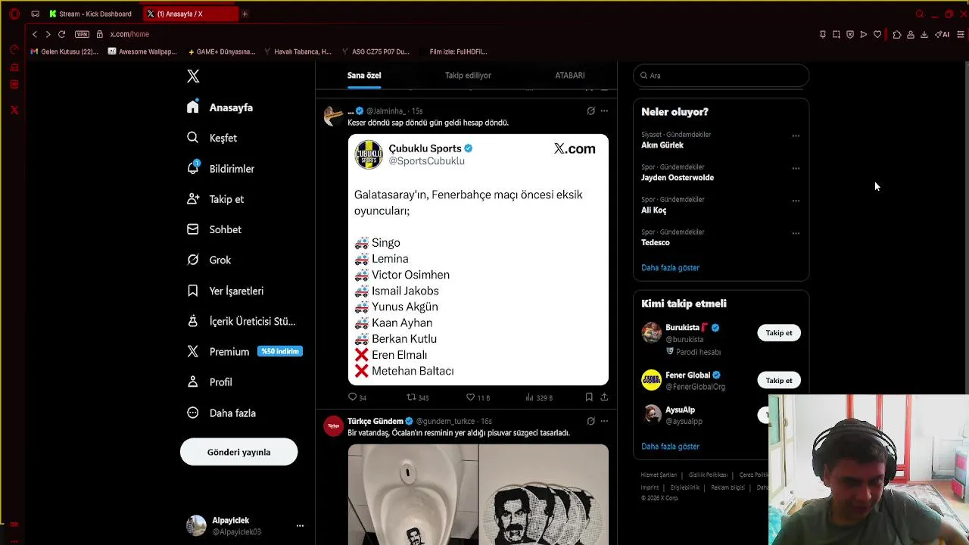The image size is (969, 545).
Task: Open replies via the comment bubble icon
Action: coord(352,397)
